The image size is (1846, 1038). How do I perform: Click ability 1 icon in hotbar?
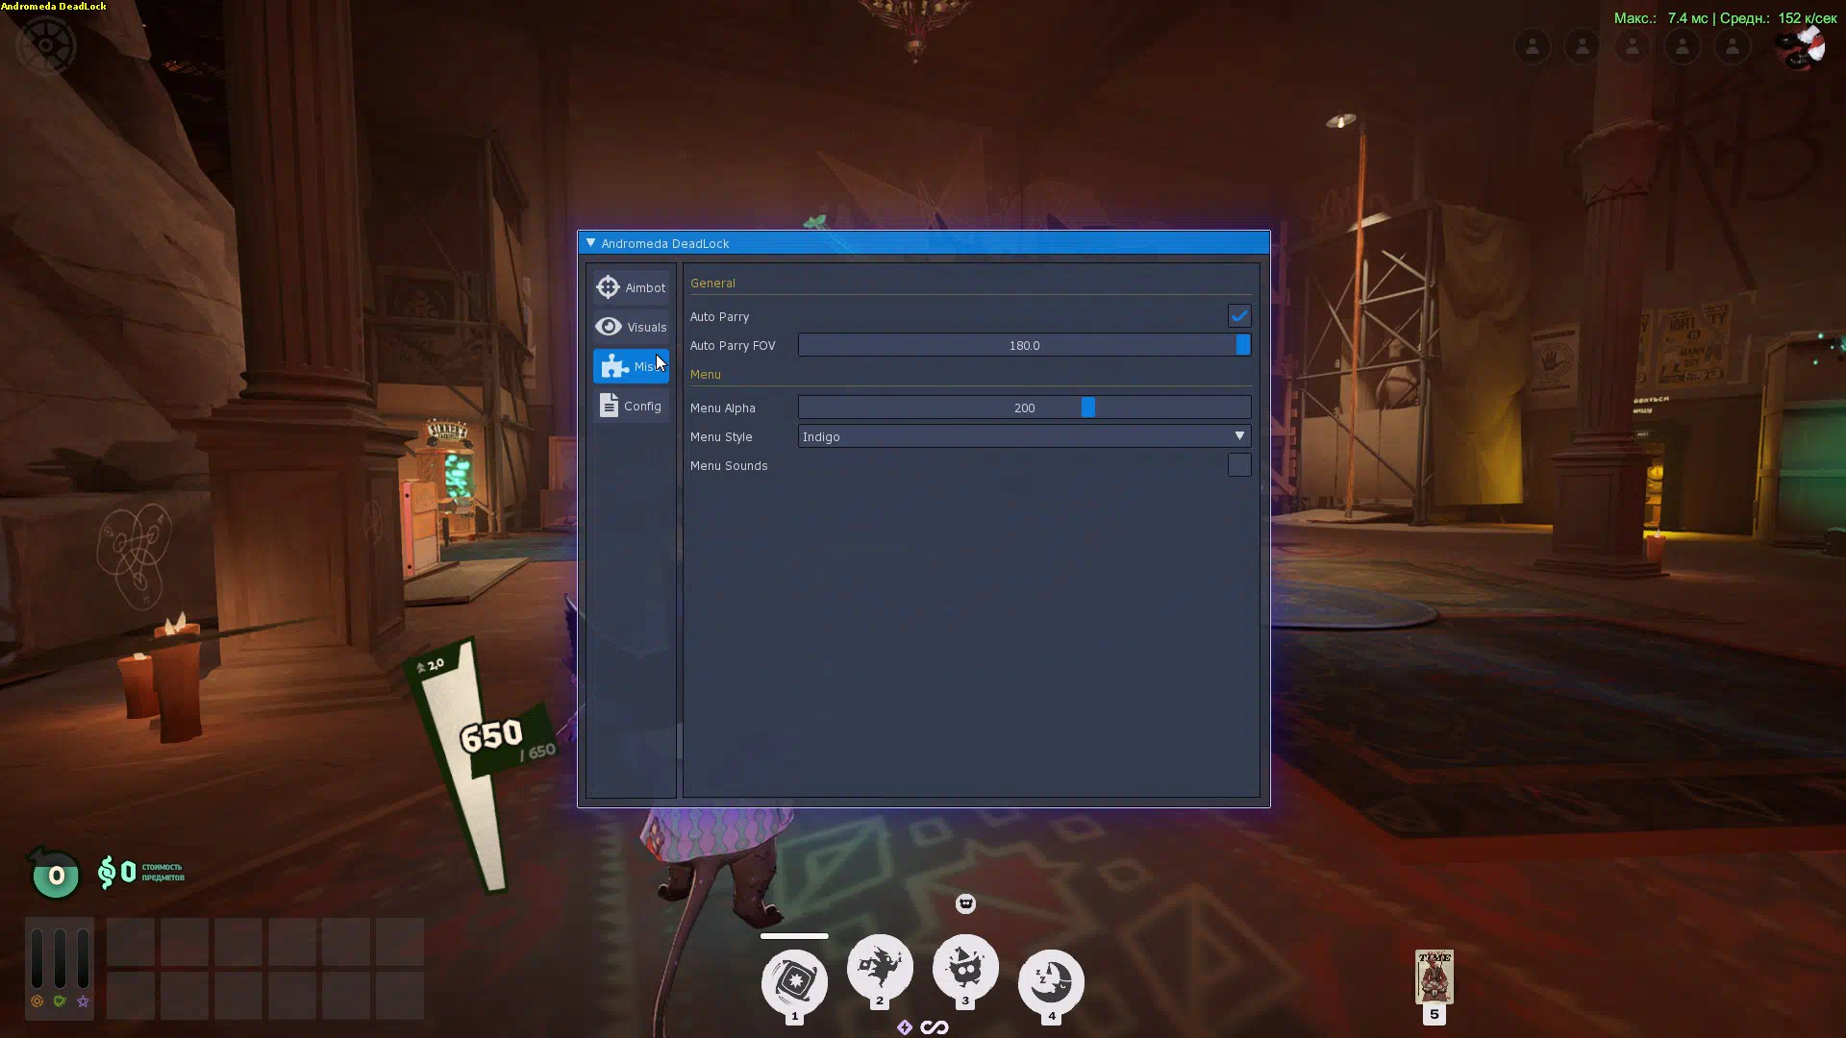point(794,981)
